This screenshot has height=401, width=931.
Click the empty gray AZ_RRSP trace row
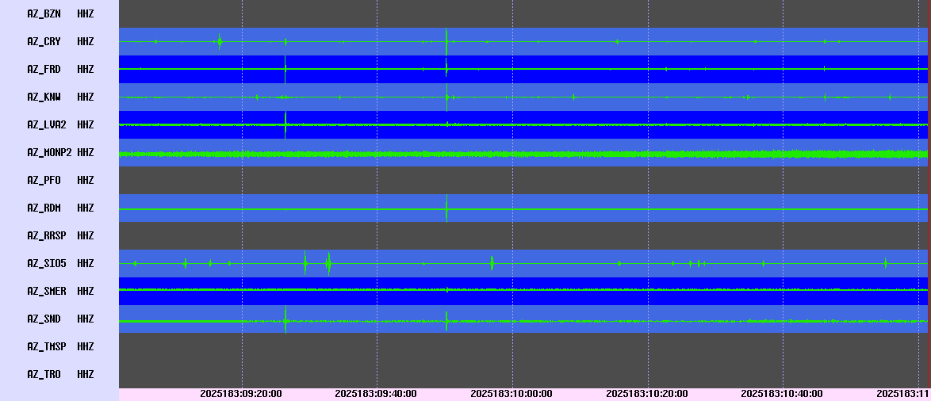click(523, 235)
